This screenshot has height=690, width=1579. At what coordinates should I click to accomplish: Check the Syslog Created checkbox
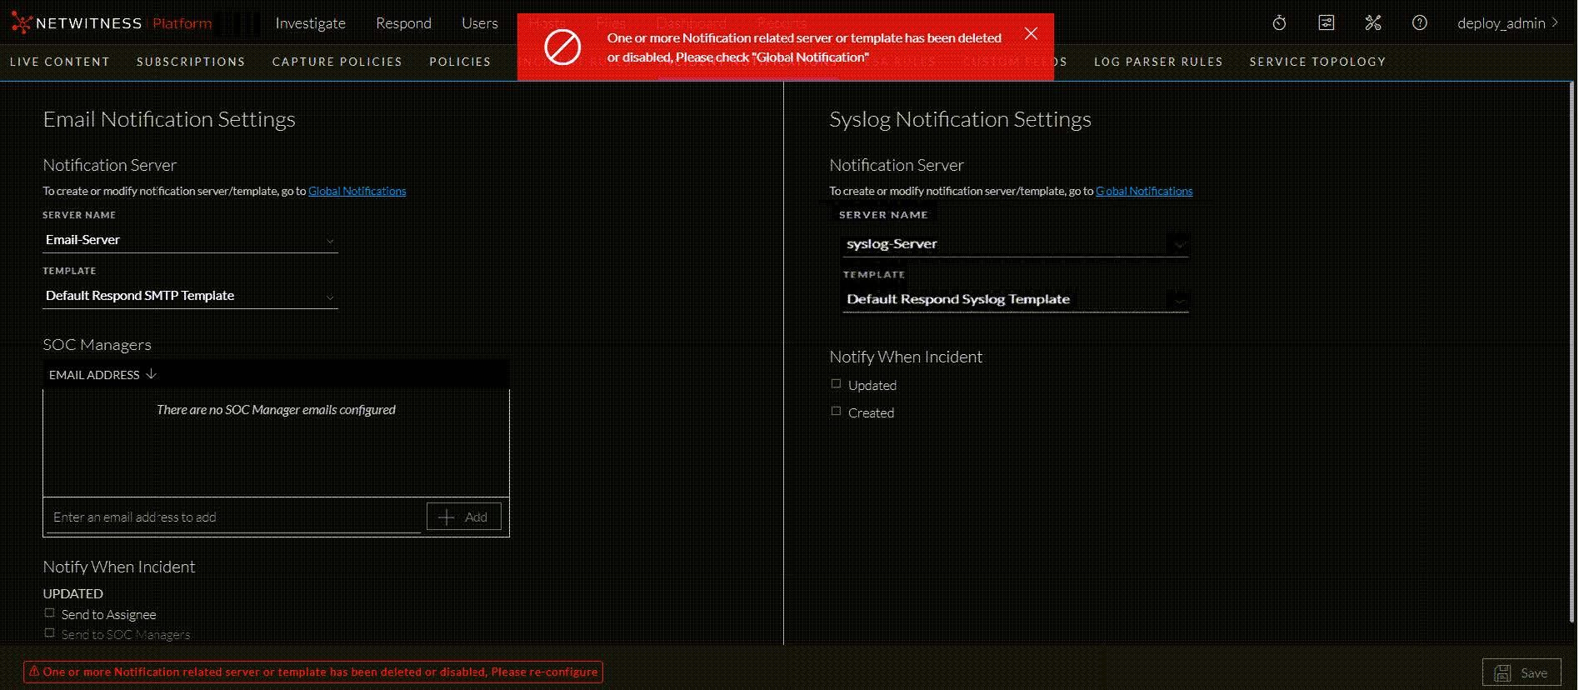pyautogui.click(x=836, y=412)
